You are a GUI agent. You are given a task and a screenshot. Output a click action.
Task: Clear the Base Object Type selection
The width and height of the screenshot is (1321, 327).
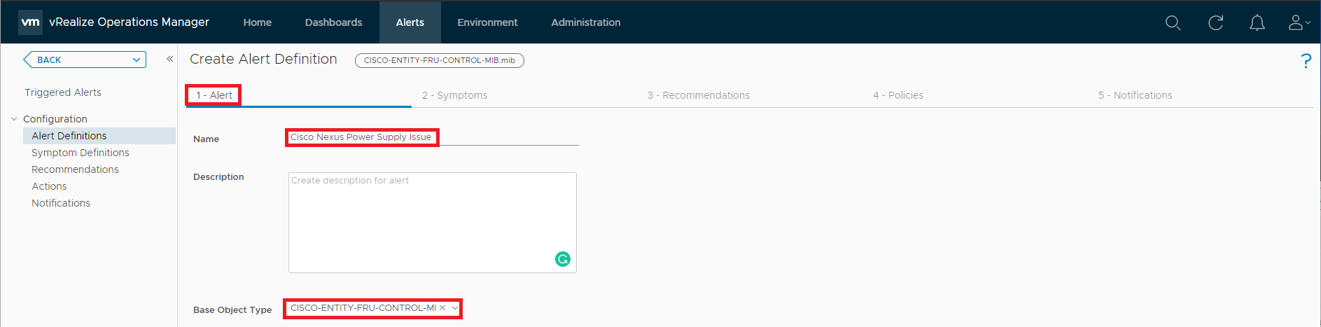click(x=442, y=308)
